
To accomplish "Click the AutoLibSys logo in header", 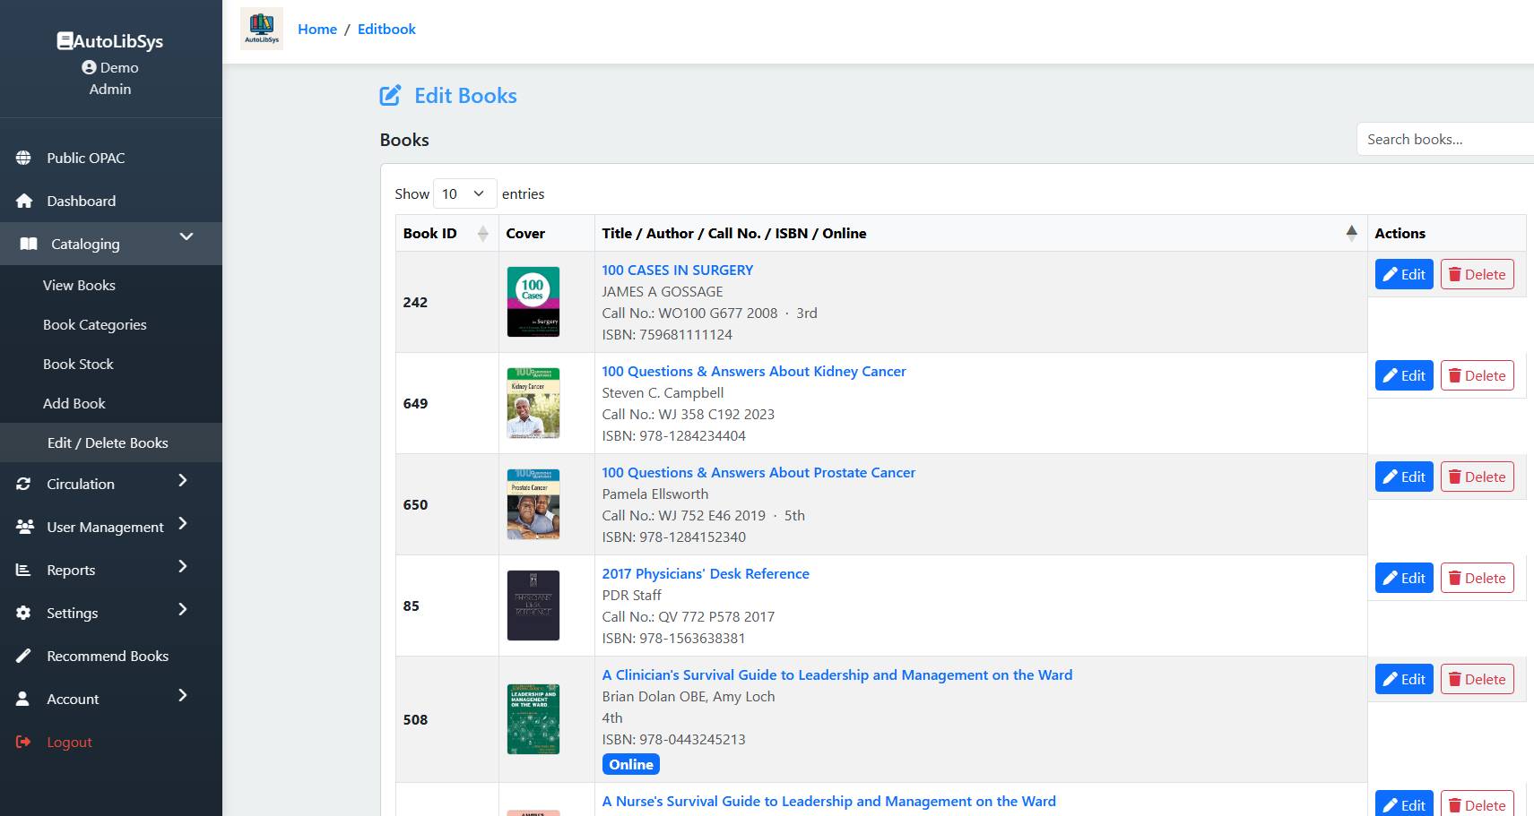I will pyautogui.click(x=262, y=29).
